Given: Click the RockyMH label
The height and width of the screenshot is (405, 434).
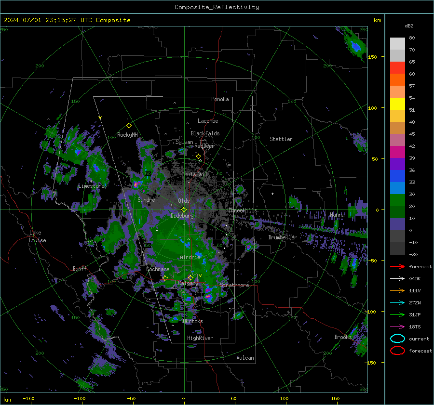Looking at the screenshot, I should (x=127, y=135).
